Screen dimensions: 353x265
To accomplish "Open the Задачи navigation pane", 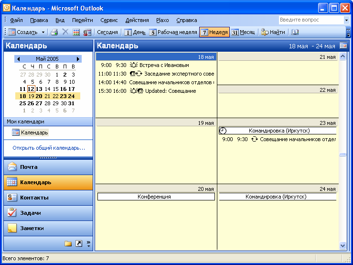I will tap(48, 213).
